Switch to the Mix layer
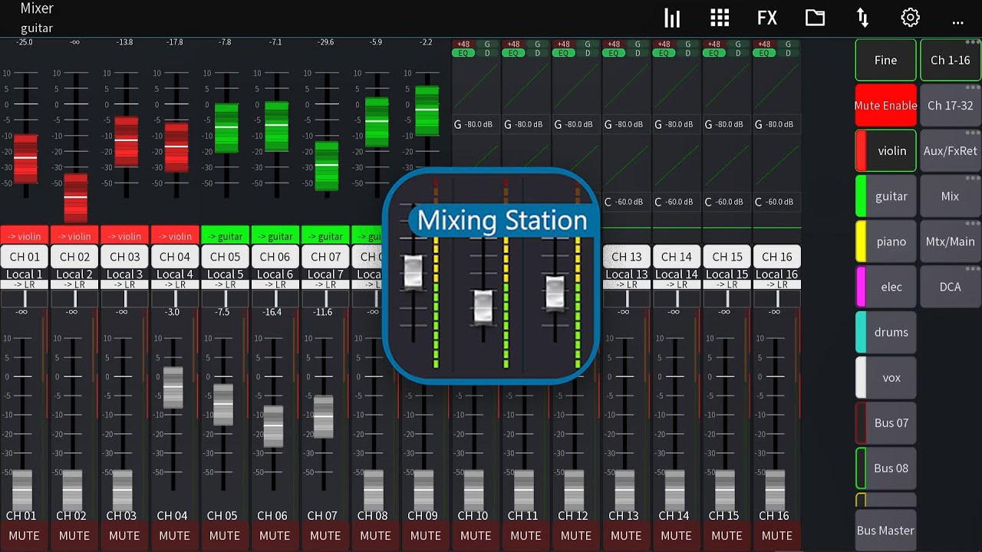This screenshot has width=982, height=552. [x=951, y=196]
